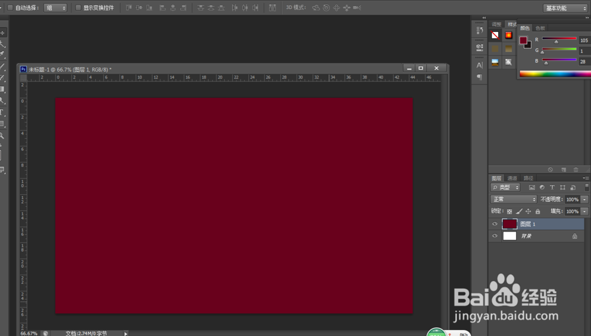Select the 图层 1 layer thumbnail
Image resolution: width=591 pixels, height=336 pixels.
509,224
